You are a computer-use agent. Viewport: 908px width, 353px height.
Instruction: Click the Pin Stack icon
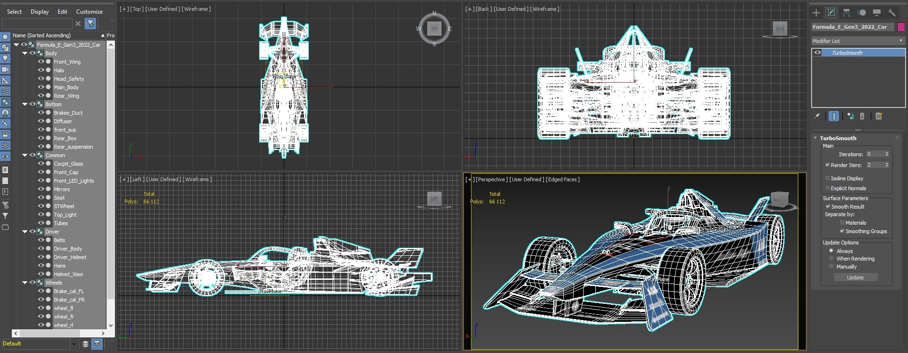[817, 116]
